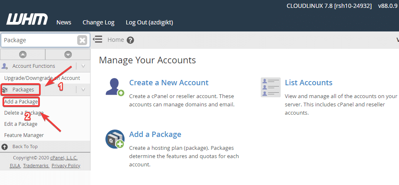Viewport: 399px width, 185px height.
Task: Open the Home help question icon
Action: (130, 40)
